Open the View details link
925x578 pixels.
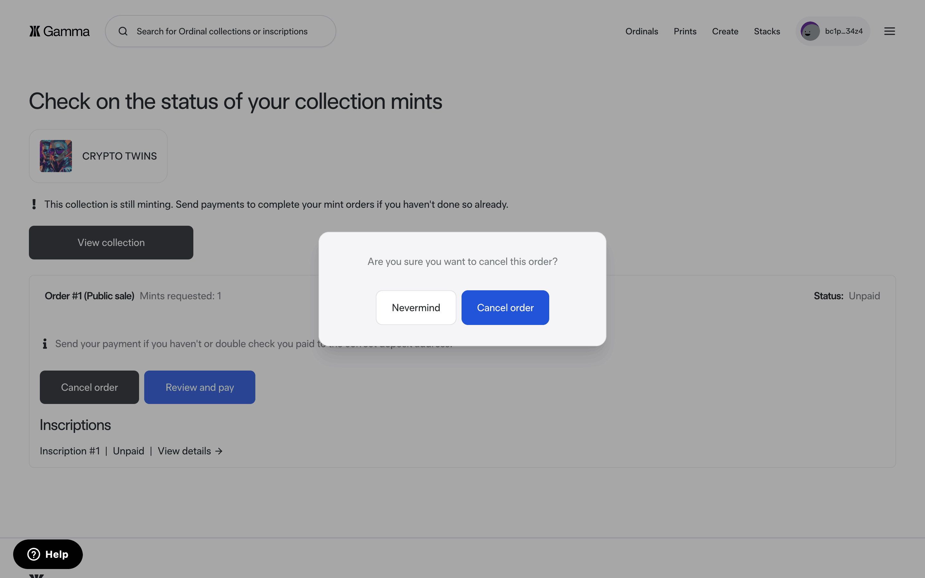(x=184, y=451)
